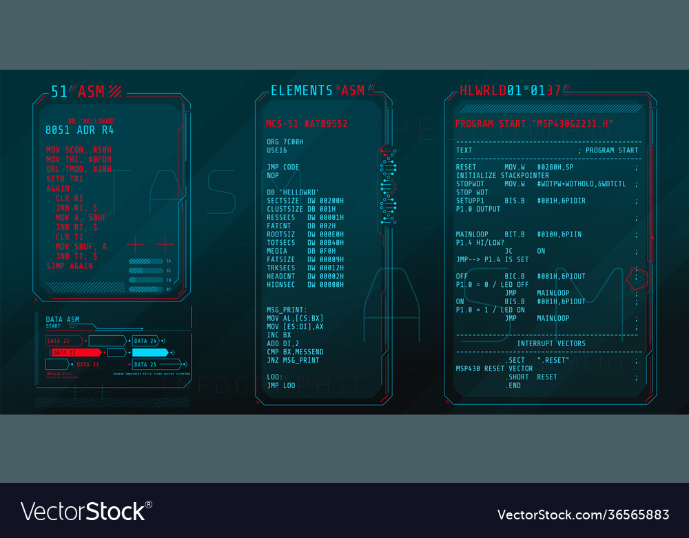Open the chevron next to DATA 24
689x538 pixels.
pyautogui.click(x=163, y=340)
